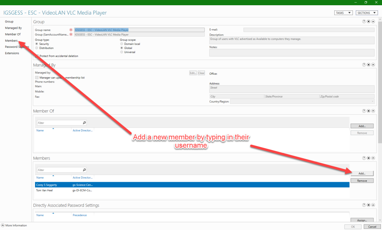Open the SECTIONS dropdown

click(367, 13)
